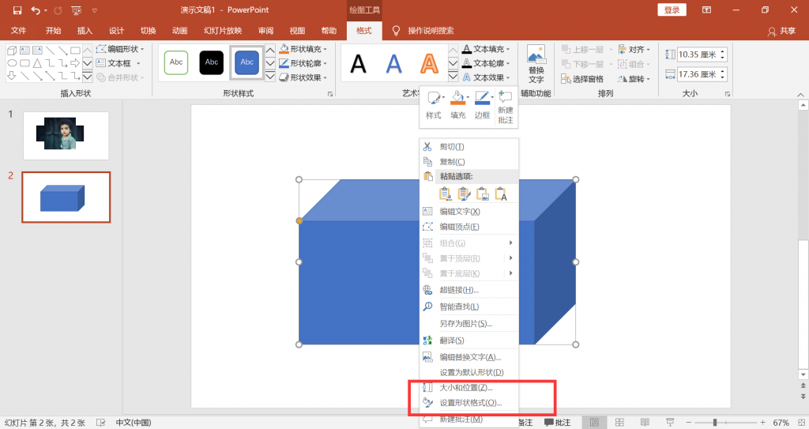Choose 大小和位置(Z) in context menu
The width and height of the screenshot is (809, 429).
pyautogui.click(x=469, y=387)
